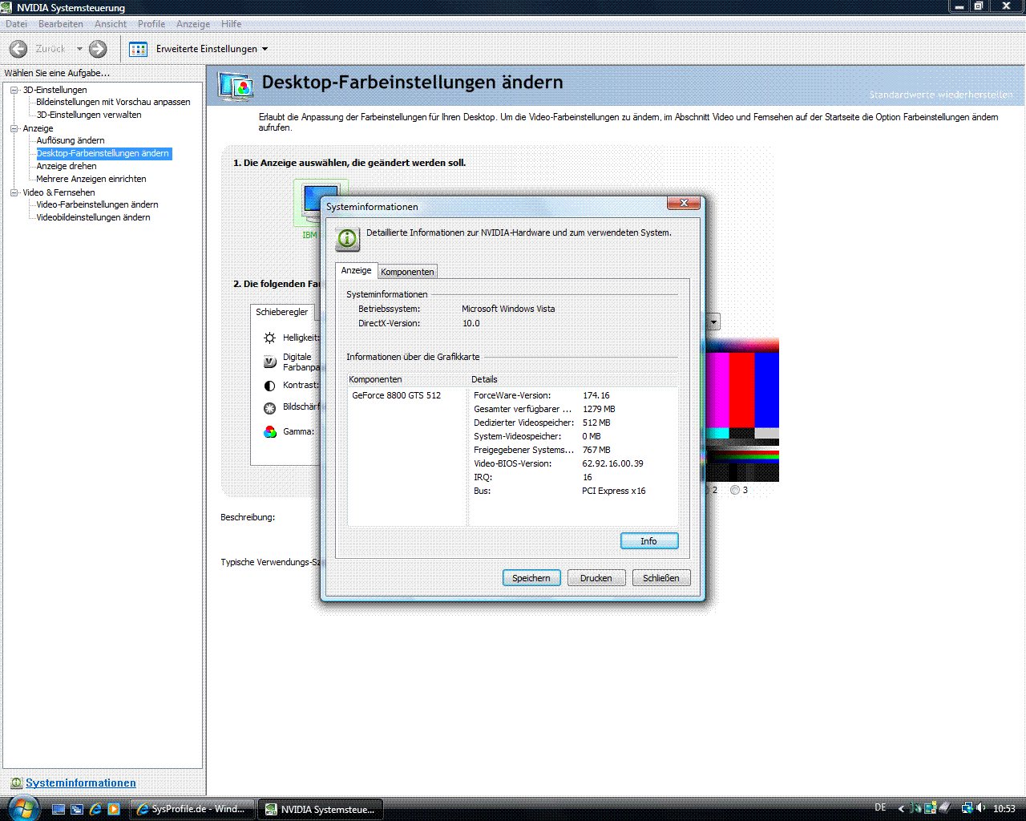The height and width of the screenshot is (821, 1026).
Task: Click the Drucken button
Action: pos(596,578)
